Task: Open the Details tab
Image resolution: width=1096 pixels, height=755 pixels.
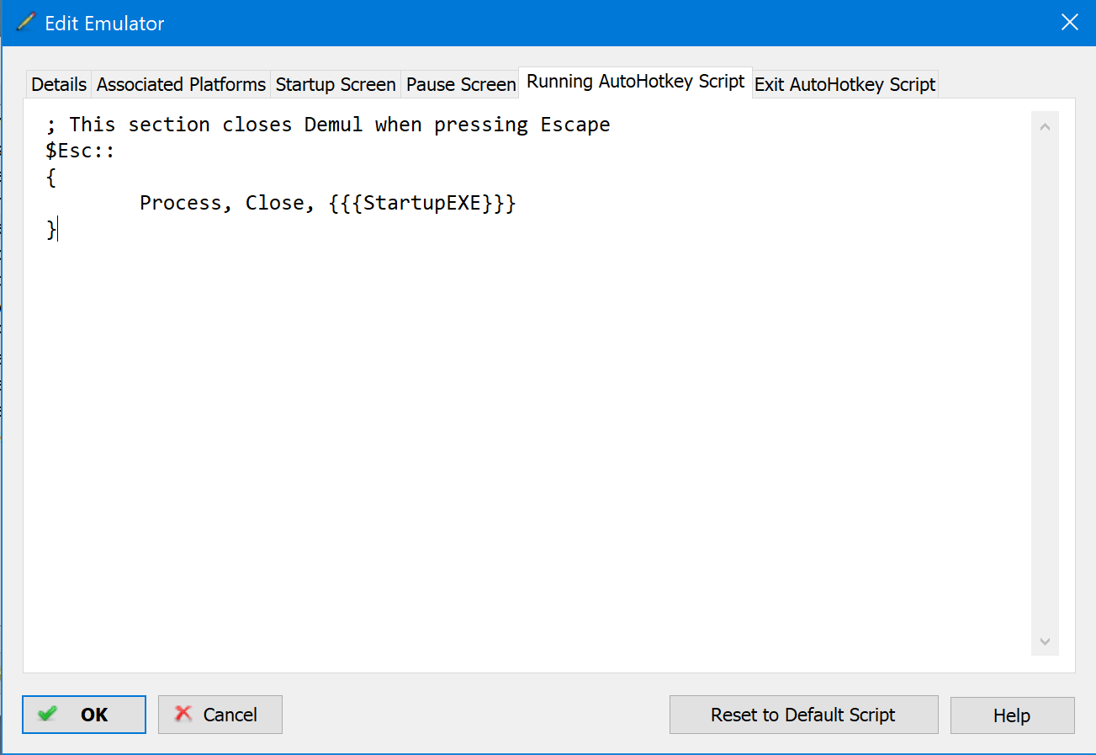Action: (59, 84)
